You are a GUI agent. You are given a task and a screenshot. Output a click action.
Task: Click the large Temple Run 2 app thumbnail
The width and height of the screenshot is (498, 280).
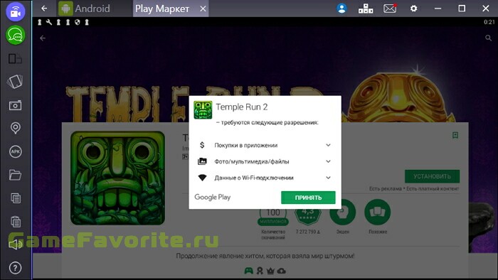(118, 178)
